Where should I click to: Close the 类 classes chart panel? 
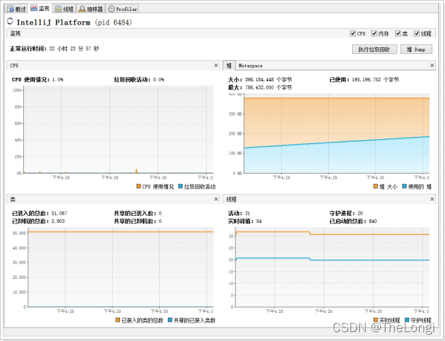coord(216,199)
